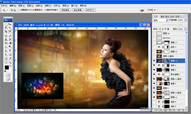191x114 pixels.
Task: Select the Dodge tool
Action: (x=10, y=46)
